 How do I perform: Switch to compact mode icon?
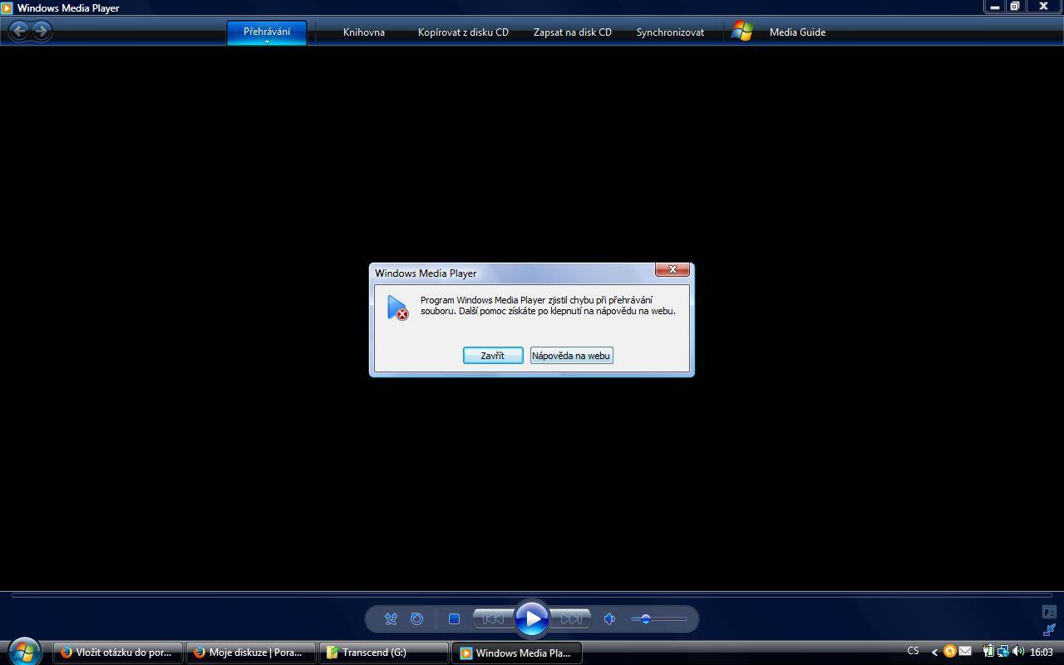tap(1049, 630)
